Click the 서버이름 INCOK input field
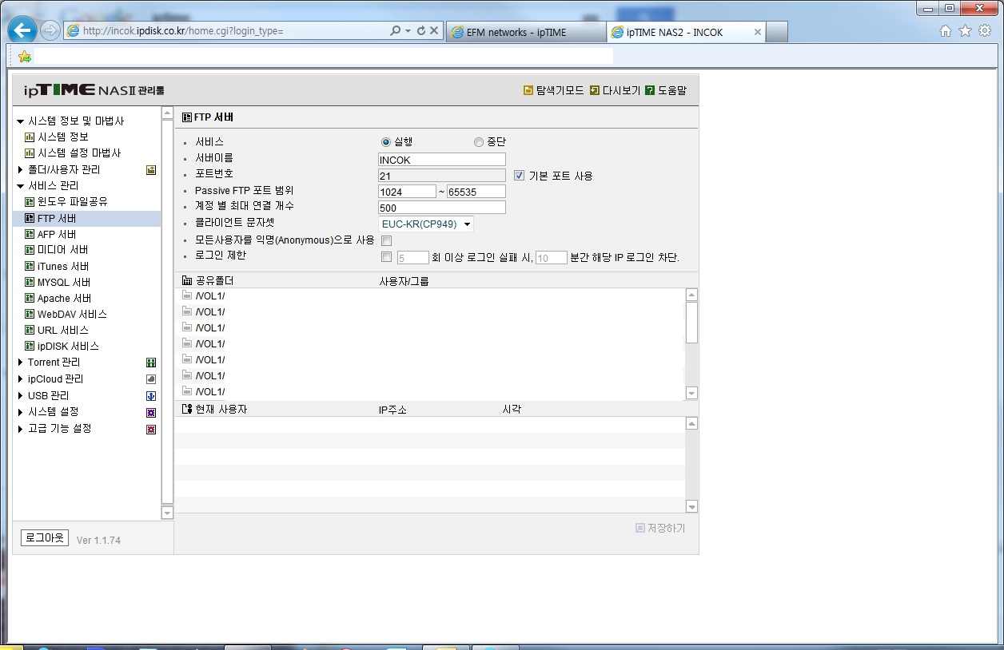 [x=442, y=160]
